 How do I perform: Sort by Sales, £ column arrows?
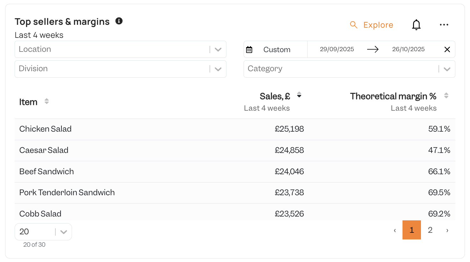click(x=299, y=95)
